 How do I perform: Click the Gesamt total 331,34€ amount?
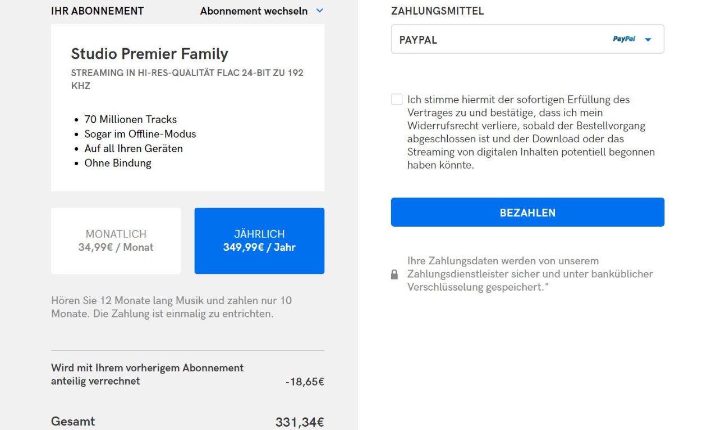(x=300, y=422)
